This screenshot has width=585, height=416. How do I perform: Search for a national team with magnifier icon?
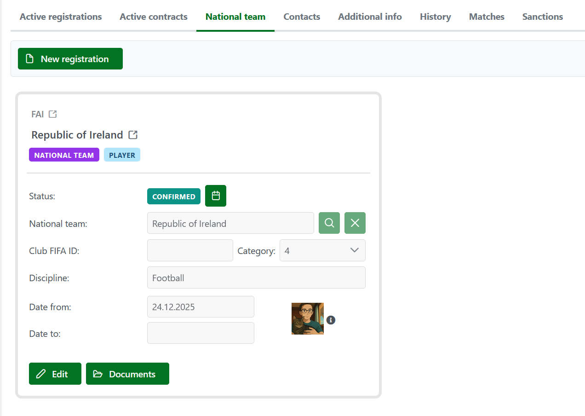tap(329, 223)
